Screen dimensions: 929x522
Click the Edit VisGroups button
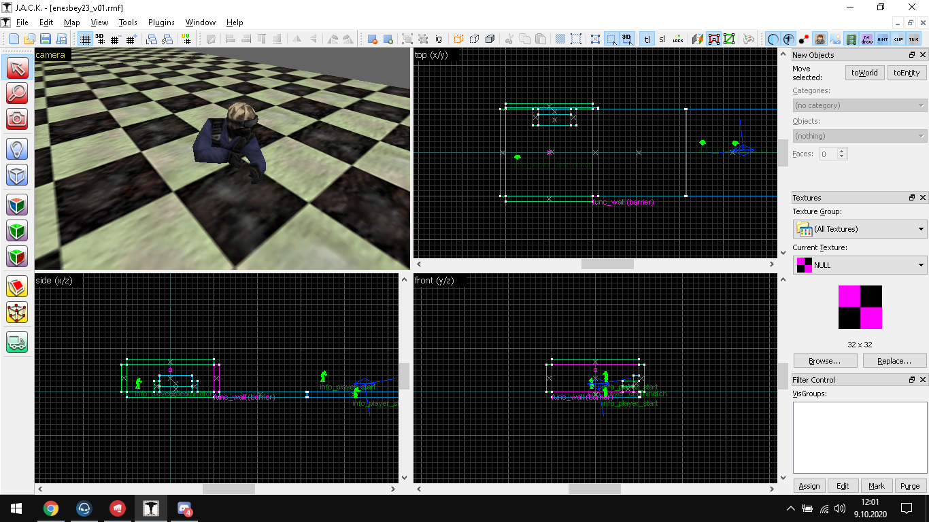(x=843, y=486)
